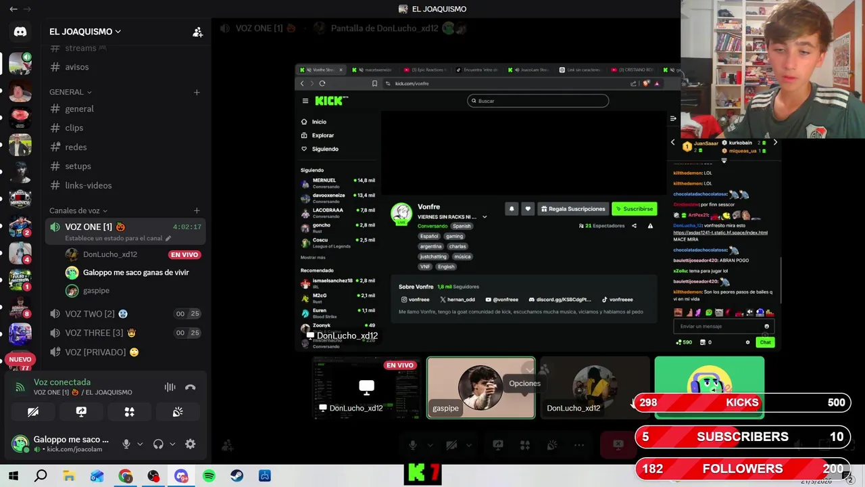Add channel plus beside GENERAL
The image size is (865, 487).
click(197, 92)
